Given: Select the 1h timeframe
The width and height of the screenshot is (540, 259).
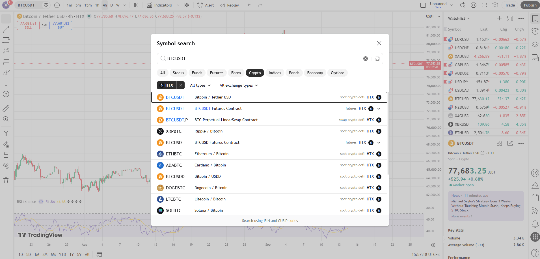Looking at the screenshot, I should [x=97, y=5].
